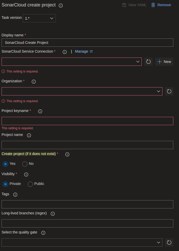Select No for Create project option
This screenshot has height=251, width=179.
[25, 164]
